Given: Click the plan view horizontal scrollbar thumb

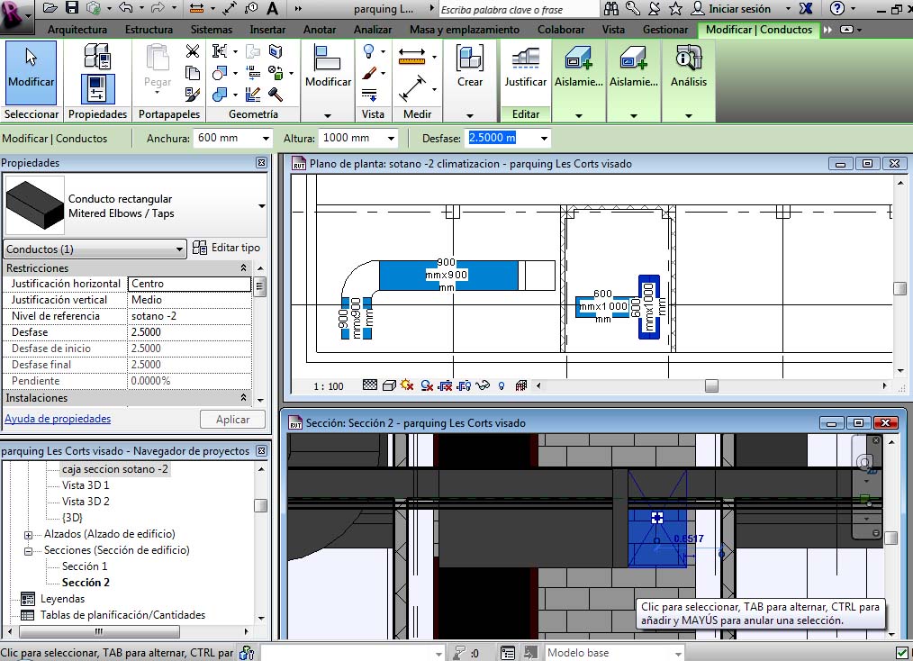Looking at the screenshot, I should click(711, 385).
